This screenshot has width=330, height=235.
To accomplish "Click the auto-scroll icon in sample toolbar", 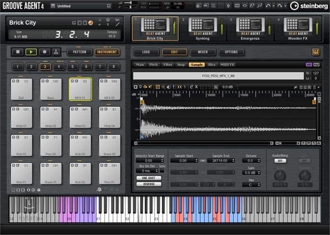I will 145,87.
